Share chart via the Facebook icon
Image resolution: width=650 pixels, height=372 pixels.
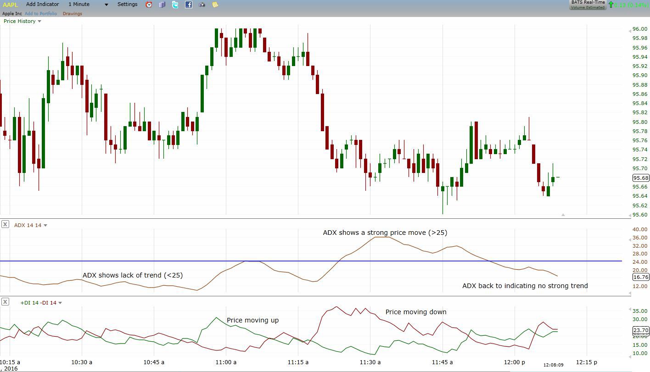(x=189, y=5)
